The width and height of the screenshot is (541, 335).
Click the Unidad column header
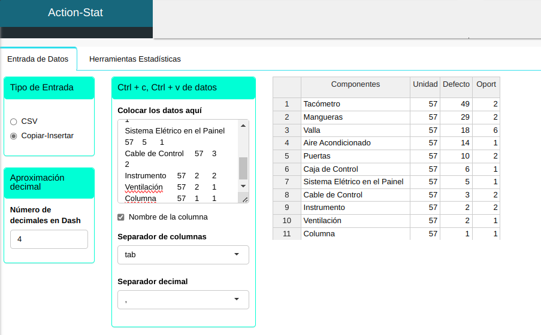pyautogui.click(x=425, y=84)
